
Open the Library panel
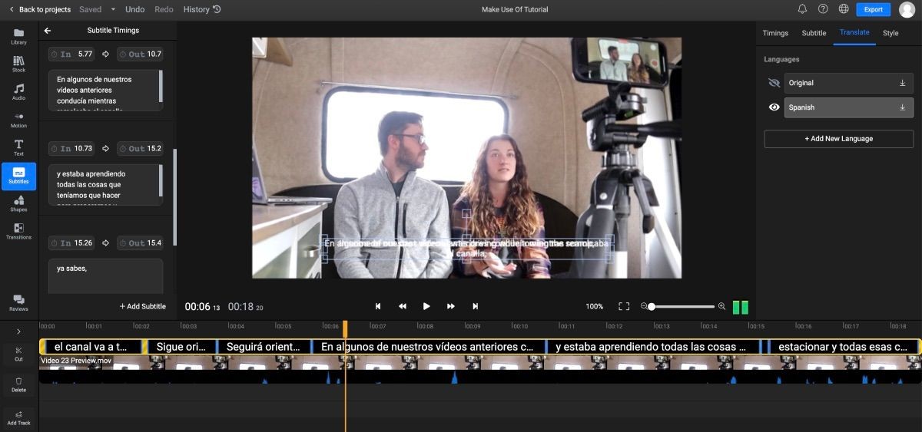[x=18, y=36]
